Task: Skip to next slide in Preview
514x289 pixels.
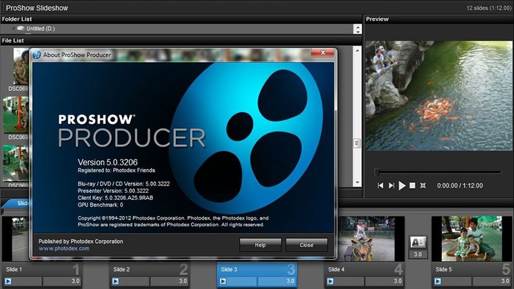Action: tap(391, 186)
